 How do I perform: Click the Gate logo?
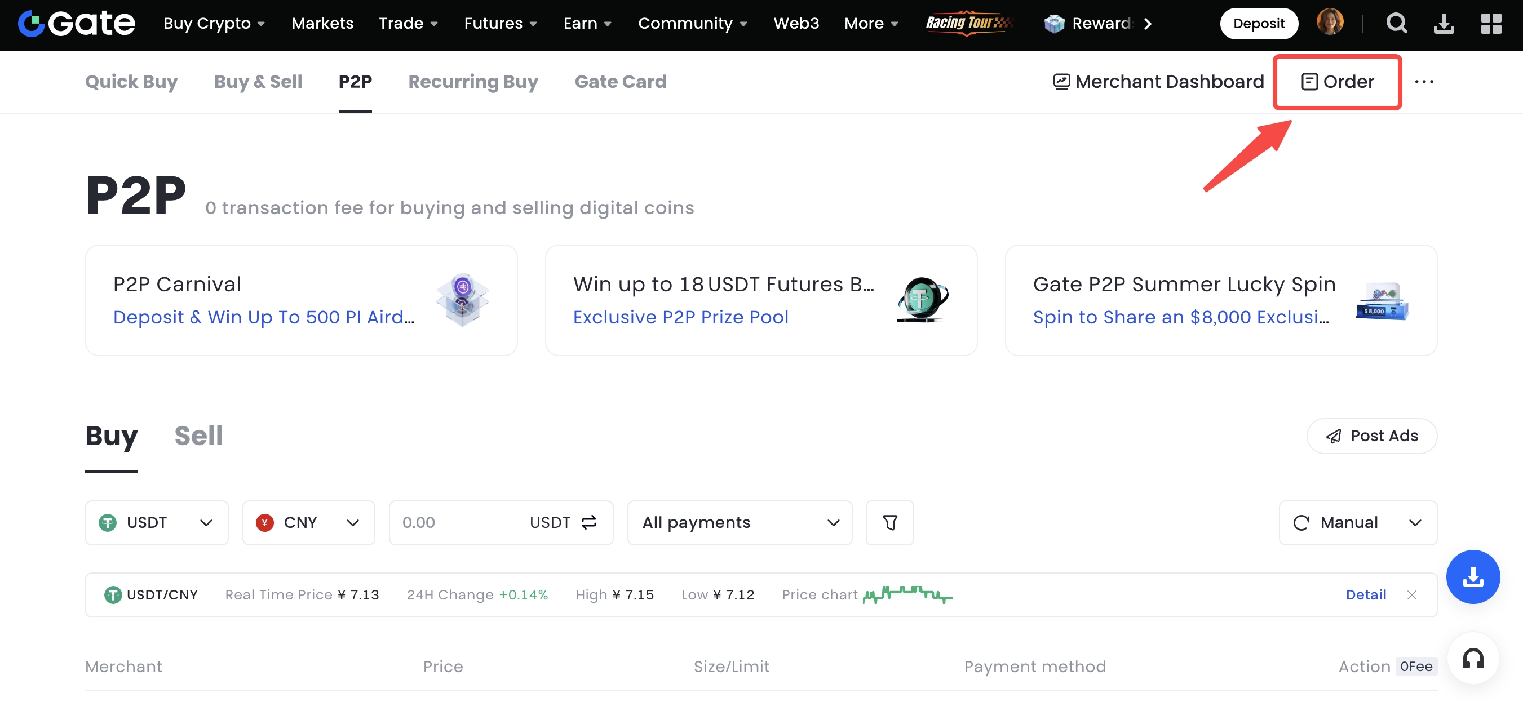[x=77, y=24]
